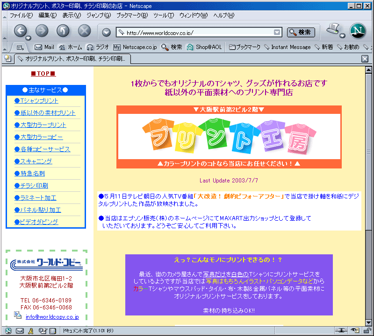Open Navigator from status bar component icon
The width and height of the screenshot is (374, 336).
pos(8,331)
